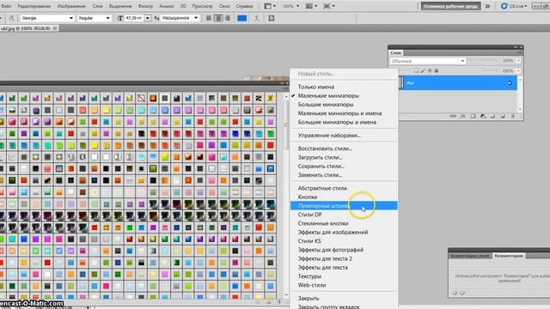
Task: Click the layer opacity 100% field
Action: [508, 61]
